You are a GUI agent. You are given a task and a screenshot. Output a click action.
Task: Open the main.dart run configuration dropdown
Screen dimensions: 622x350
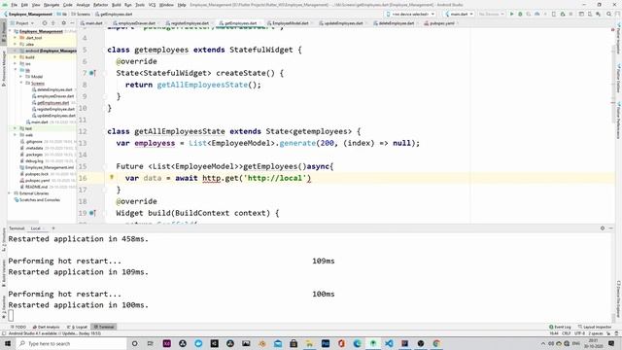point(459,14)
